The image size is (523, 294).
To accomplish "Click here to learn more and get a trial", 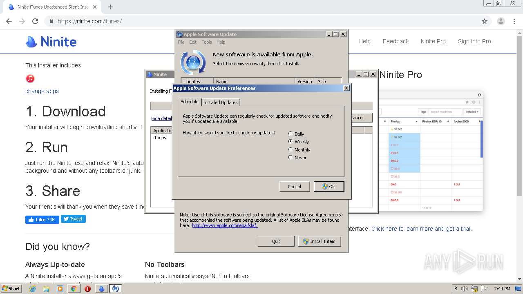I will (421, 229).
